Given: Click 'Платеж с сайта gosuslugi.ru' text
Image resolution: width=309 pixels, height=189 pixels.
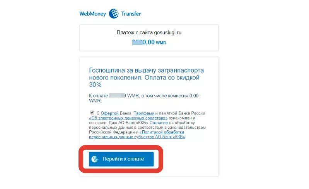Looking at the screenshot, I should tap(149, 33).
